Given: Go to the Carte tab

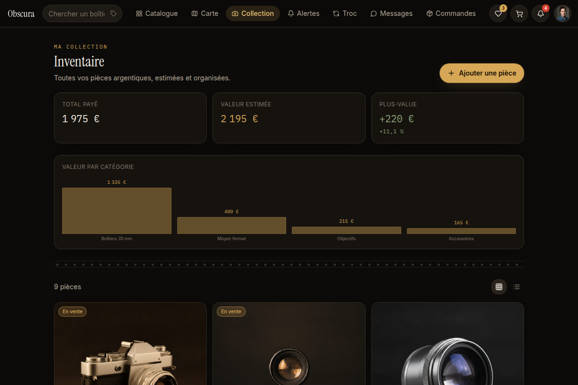Looking at the screenshot, I should point(205,13).
